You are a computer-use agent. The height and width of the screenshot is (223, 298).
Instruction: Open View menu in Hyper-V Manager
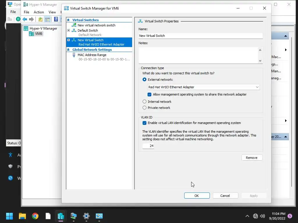coord(52,12)
